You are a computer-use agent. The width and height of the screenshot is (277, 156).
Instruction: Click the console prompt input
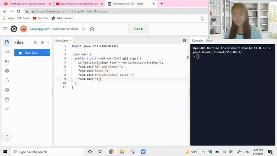(197, 56)
